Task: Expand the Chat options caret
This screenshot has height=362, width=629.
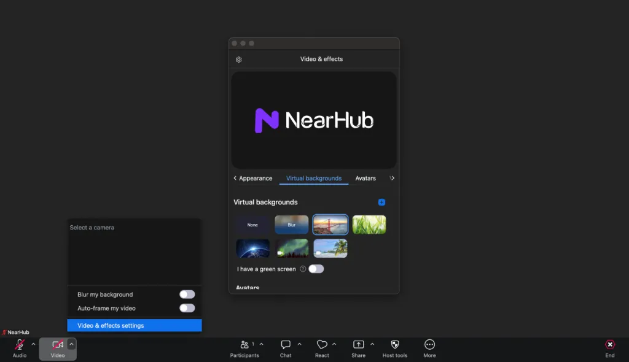Action: (299, 344)
